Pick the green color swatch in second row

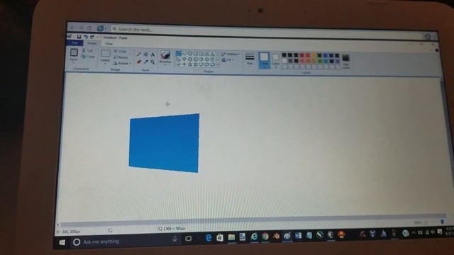point(319,61)
